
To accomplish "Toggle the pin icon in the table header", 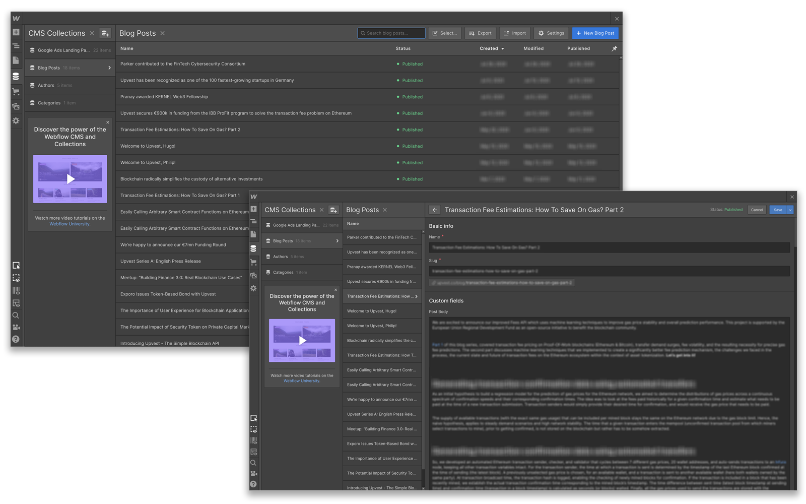I will (614, 48).
